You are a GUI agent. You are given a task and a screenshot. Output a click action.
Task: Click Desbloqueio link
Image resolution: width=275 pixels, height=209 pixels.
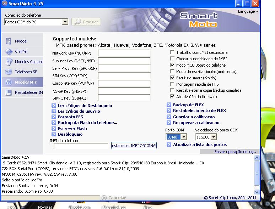click(x=70, y=134)
